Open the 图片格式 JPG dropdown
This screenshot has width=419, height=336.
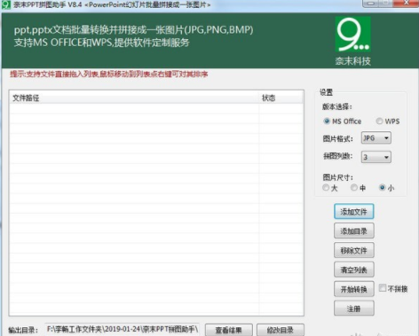coord(376,138)
